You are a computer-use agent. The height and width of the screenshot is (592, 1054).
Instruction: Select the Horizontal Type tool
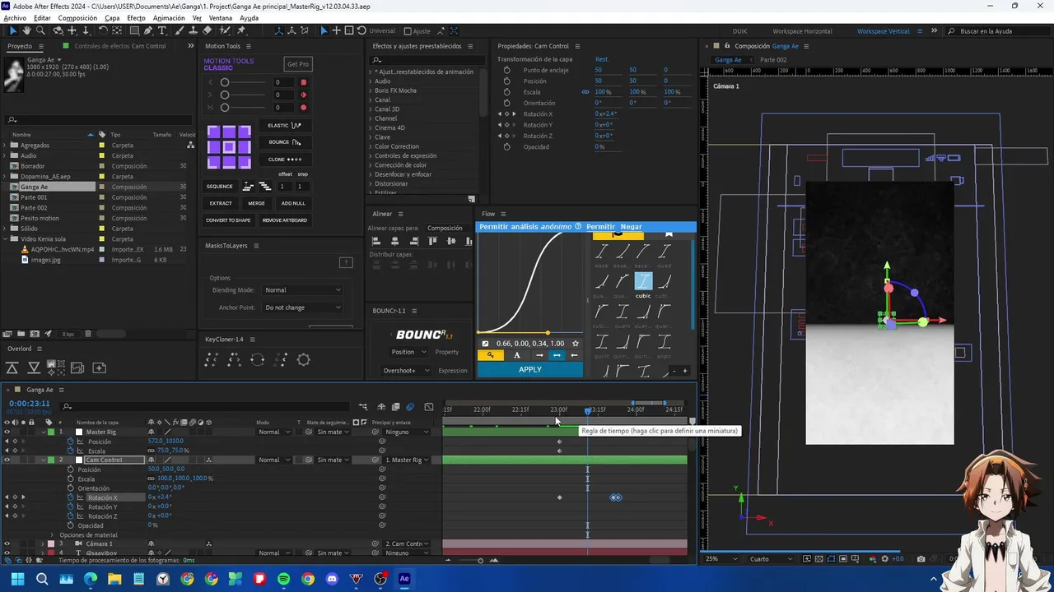[x=162, y=30]
